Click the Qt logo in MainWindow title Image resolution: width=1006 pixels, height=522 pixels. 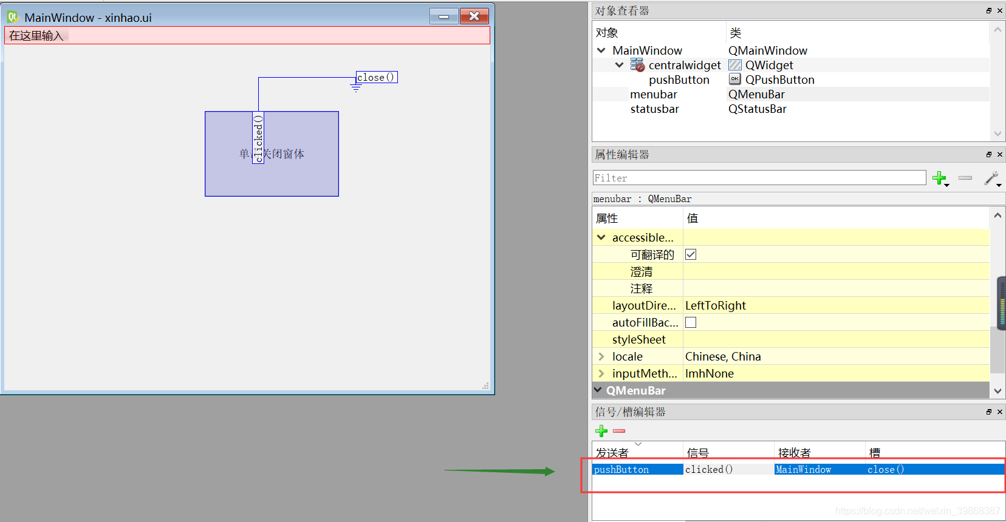click(13, 18)
